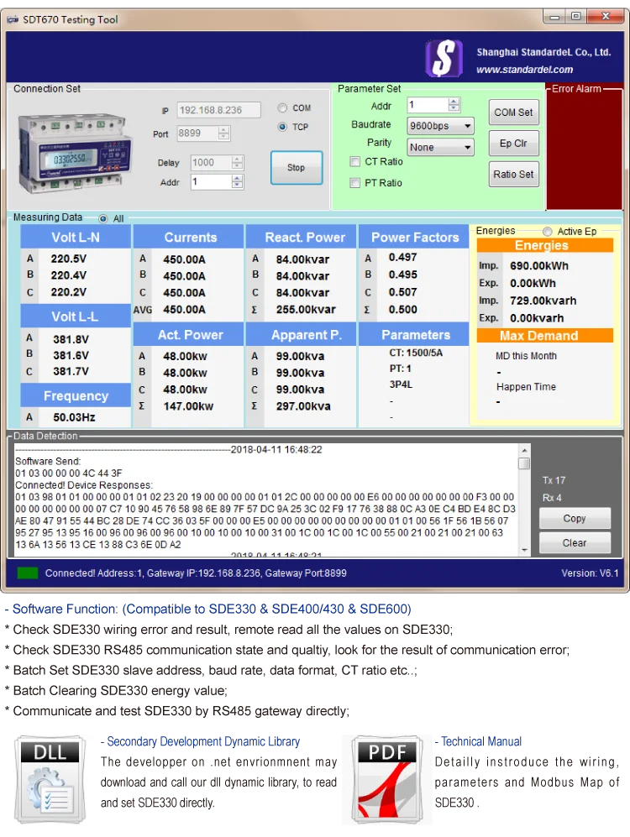The height and width of the screenshot is (837, 630).
Task: Open the Baudrate 9600bps dropdown
Action: point(440,125)
